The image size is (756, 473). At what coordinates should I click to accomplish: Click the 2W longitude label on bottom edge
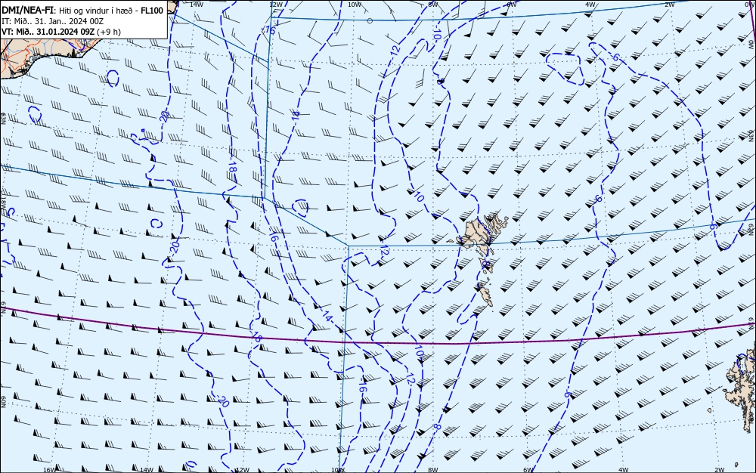pyautogui.click(x=719, y=470)
